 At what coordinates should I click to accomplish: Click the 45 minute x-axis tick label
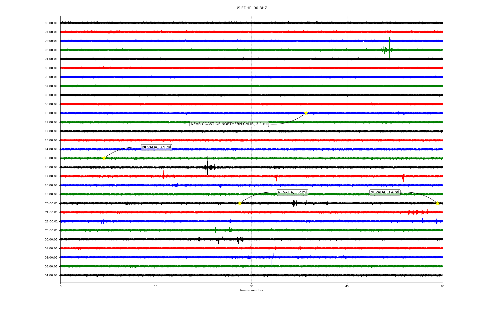[x=347, y=286]
